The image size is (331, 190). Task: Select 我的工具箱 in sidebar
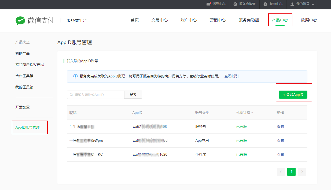coord(24,87)
